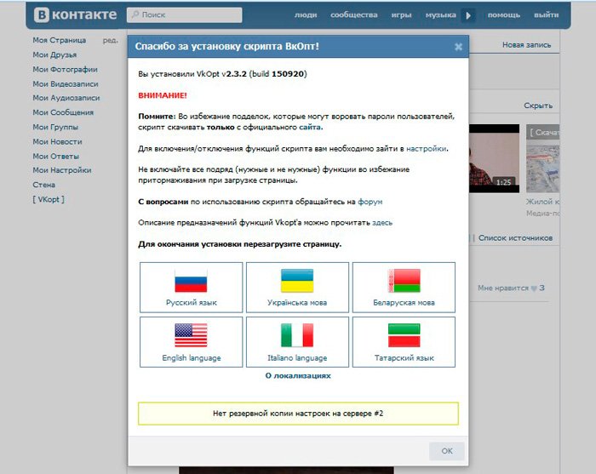The height and width of the screenshot is (474, 596).
Task: Open the Жилой к video thumbnail
Action: click(542, 158)
